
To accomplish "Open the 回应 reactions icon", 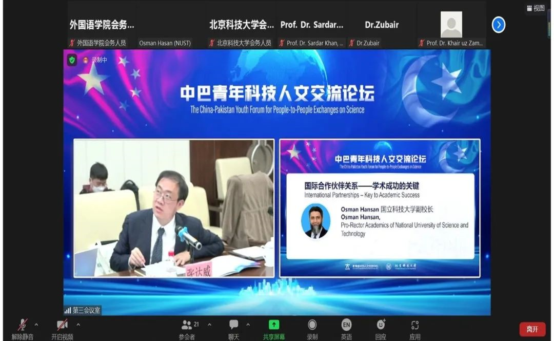I will tap(381, 325).
